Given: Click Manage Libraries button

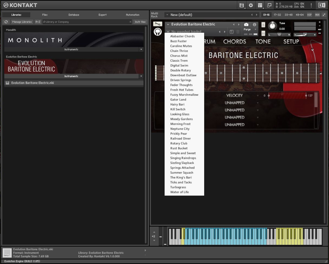Looking at the screenshot, I should click(x=22, y=22).
